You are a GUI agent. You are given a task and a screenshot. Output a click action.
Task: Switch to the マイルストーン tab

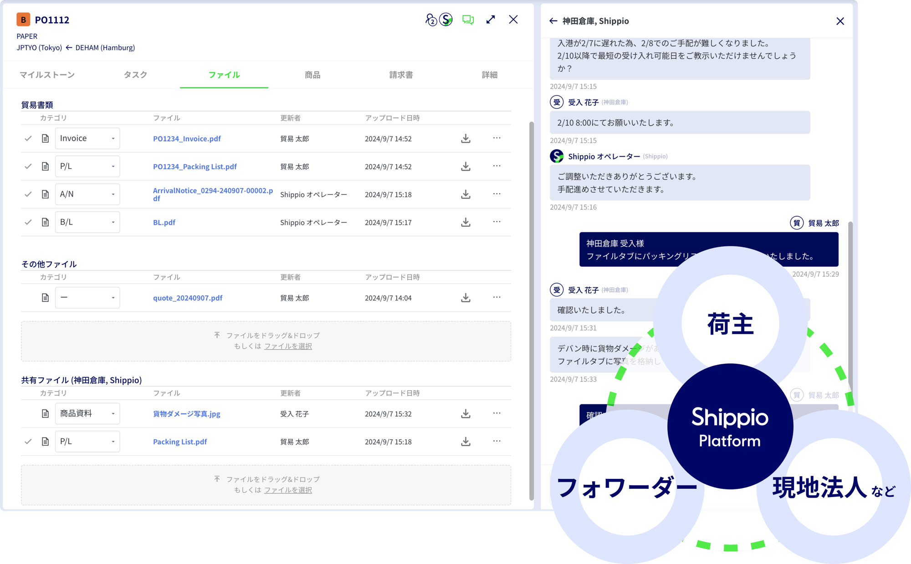click(x=47, y=75)
